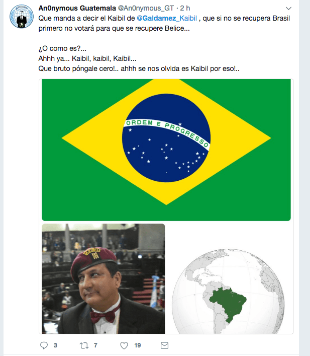
Task: Click the @An0nymous_GT handle
Action: point(146,8)
